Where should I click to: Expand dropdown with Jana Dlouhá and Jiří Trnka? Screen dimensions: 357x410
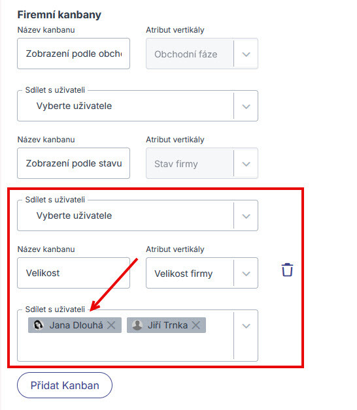pyautogui.click(x=246, y=326)
